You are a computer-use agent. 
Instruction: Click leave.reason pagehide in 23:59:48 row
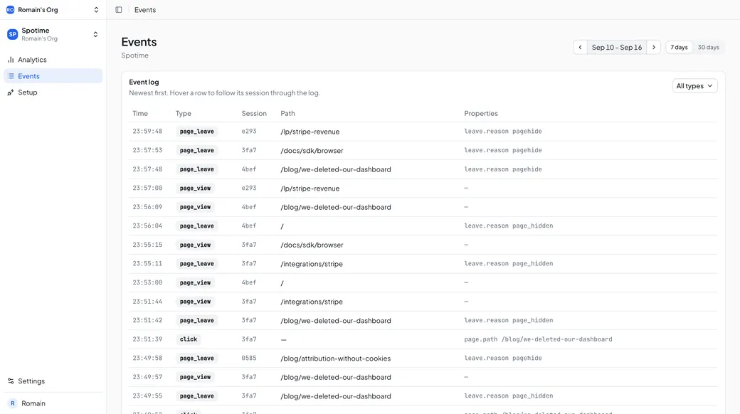(502, 131)
